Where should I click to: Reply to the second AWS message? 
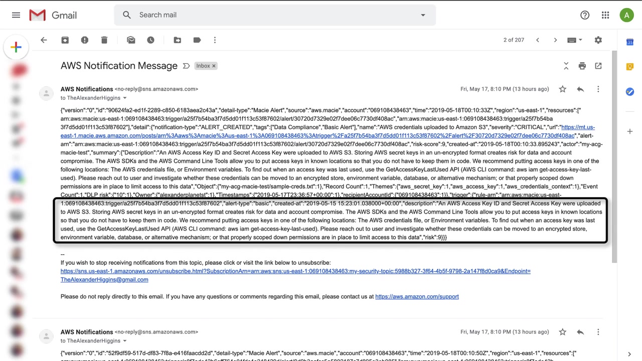click(580, 332)
